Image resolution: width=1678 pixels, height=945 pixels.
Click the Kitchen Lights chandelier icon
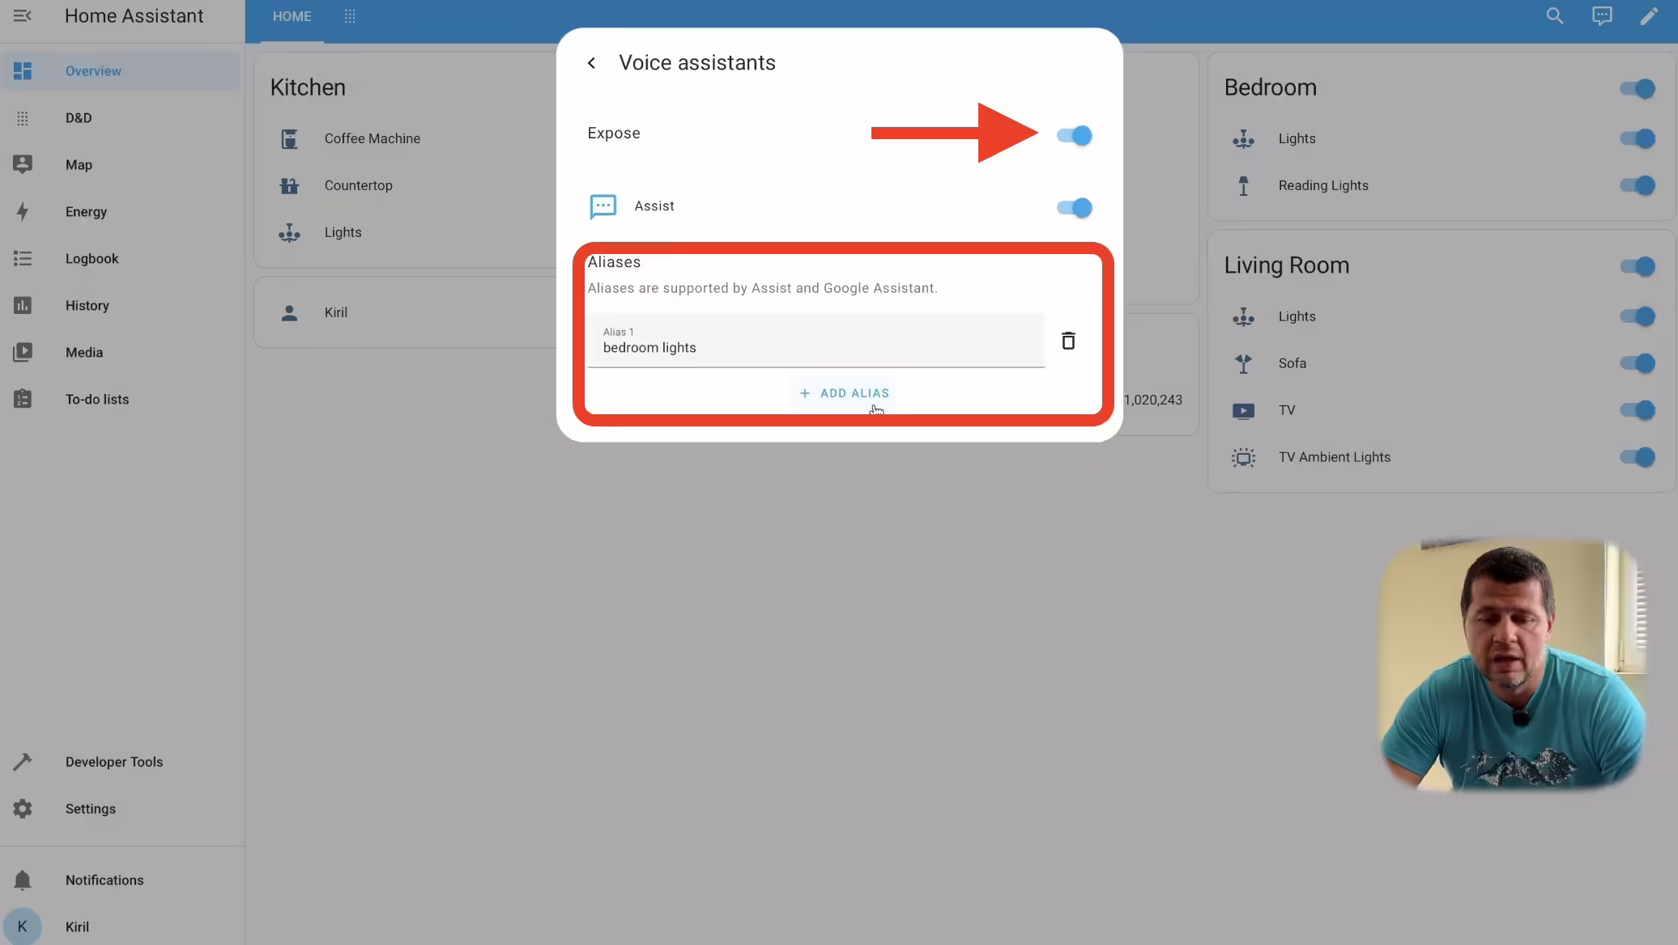point(289,233)
